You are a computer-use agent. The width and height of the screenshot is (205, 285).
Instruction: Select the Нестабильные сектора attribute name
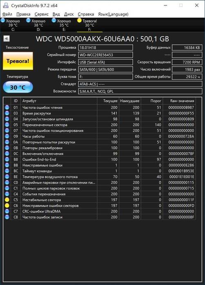(42, 200)
